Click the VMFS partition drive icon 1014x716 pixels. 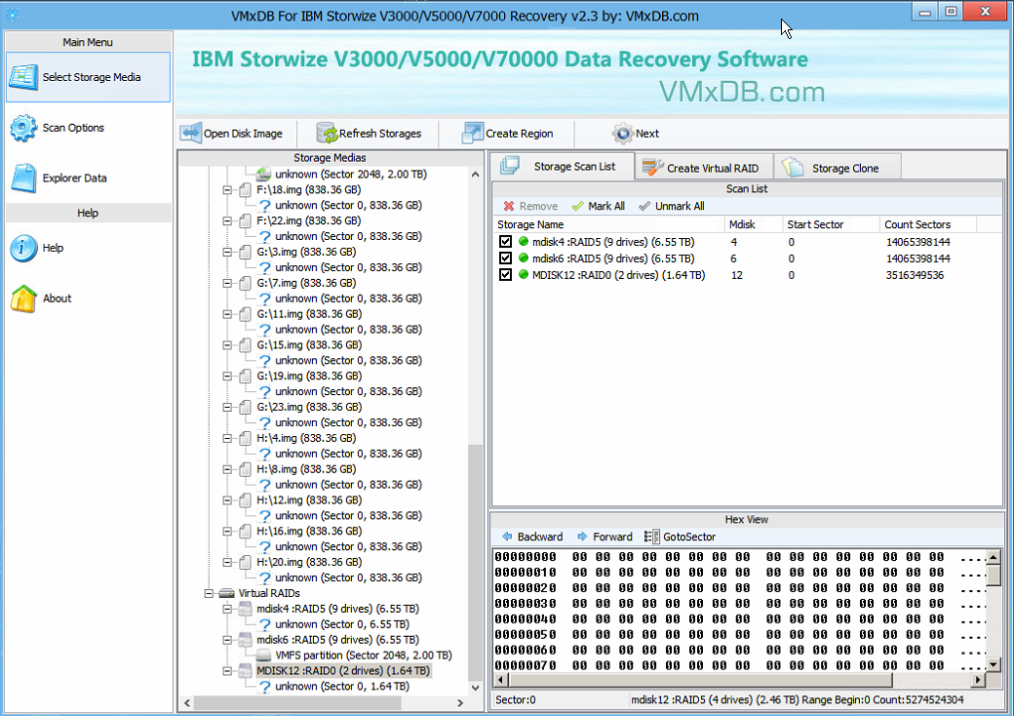pos(264,656)
